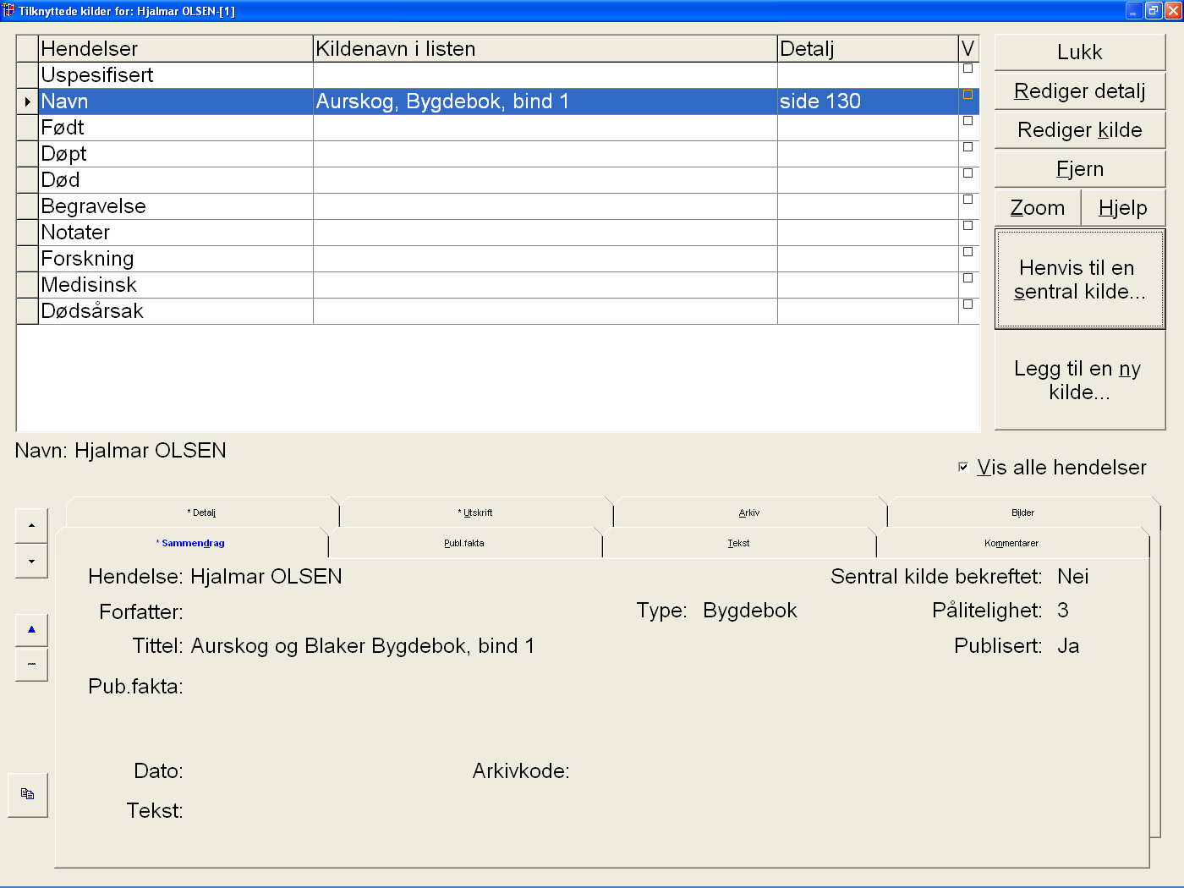The width and height of the screenshot is (1184, 888).
Task: Click the Kildenavn i listen column header
Action: (x=545, y=49)
